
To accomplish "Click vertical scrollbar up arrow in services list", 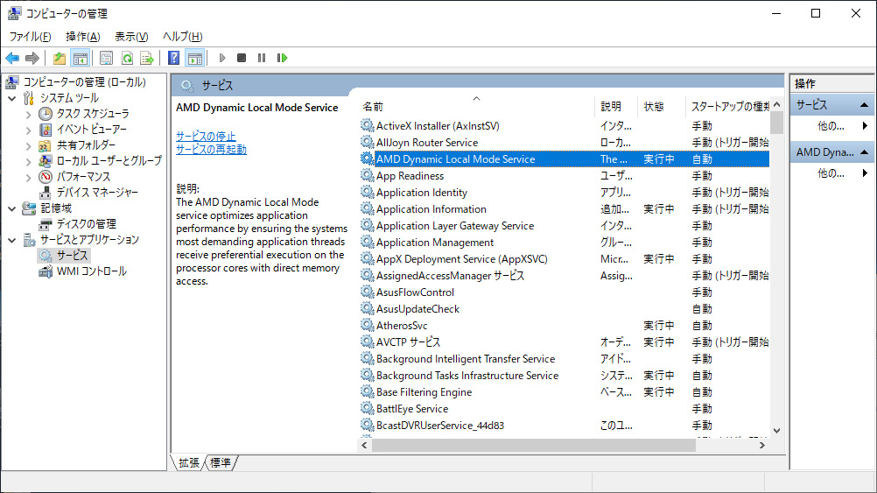I will point(776,105).
